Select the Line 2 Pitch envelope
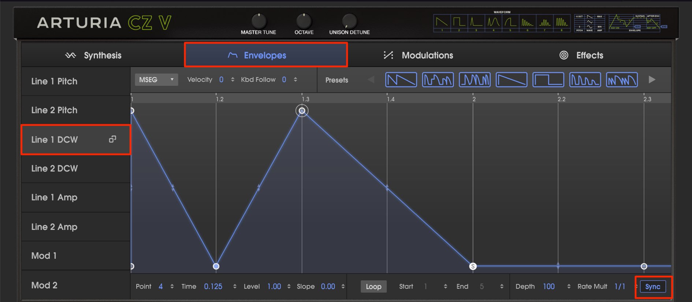Screen dimensions: 692x302 pos(76,110)
